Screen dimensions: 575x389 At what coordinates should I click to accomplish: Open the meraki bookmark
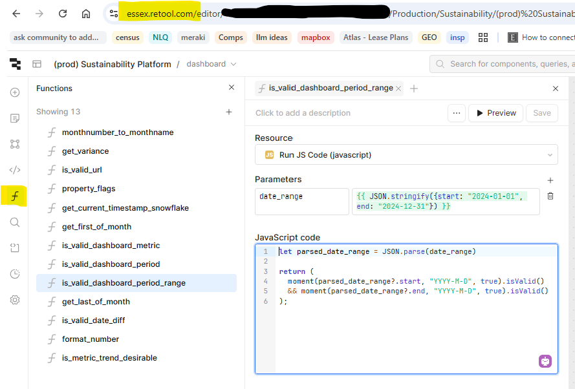[x=193, y=37]
